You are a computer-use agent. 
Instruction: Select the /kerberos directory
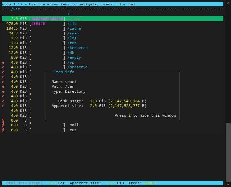click(77, 48)
